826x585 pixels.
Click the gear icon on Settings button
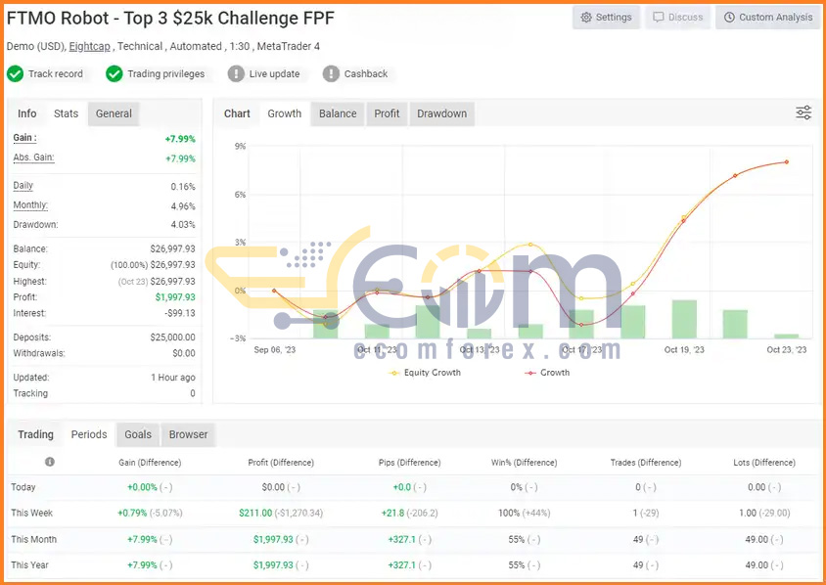pos(586,18)
